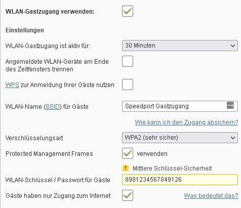Enable disconnect devices at end of time window
This screenshot has height=208, width=241.
coord(128,61)
